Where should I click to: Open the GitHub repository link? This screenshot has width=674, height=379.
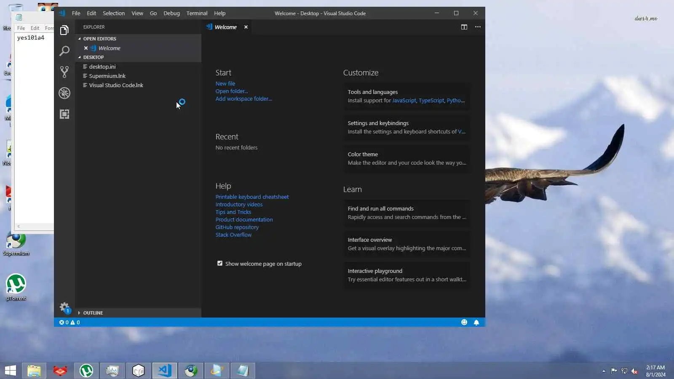point(237,227)
